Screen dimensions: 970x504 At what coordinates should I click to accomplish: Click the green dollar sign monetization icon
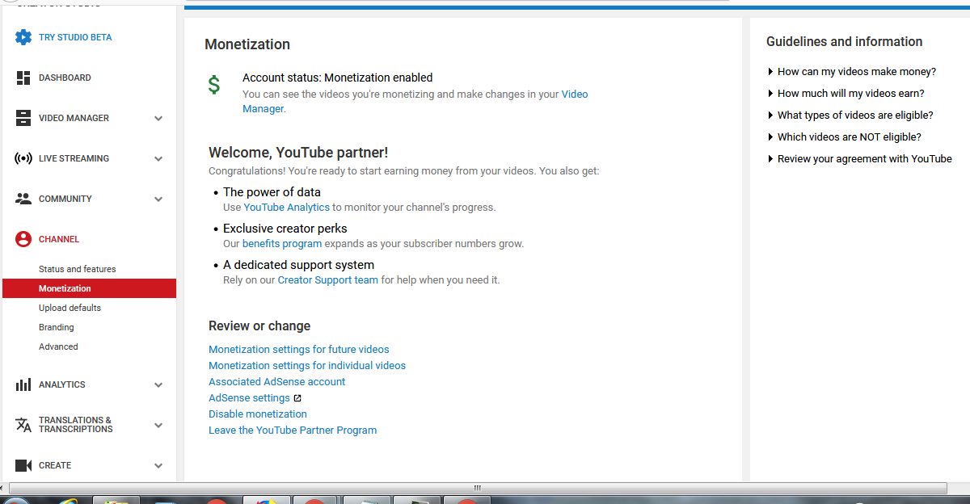[x=214, y=85]
